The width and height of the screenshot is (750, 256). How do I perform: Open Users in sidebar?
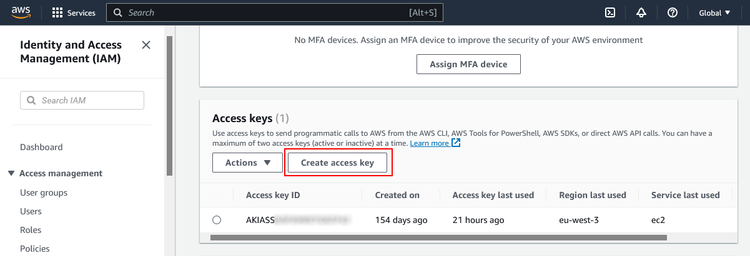tap(31, 211)
